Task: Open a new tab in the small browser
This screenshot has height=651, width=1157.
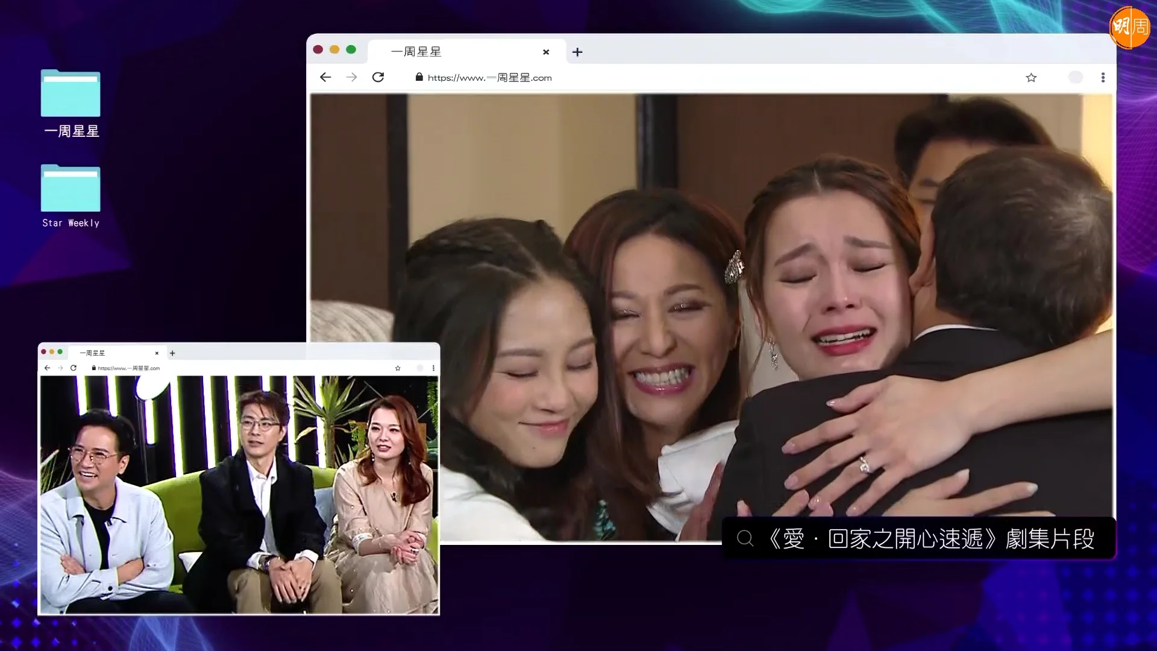Action: (172, 353)
